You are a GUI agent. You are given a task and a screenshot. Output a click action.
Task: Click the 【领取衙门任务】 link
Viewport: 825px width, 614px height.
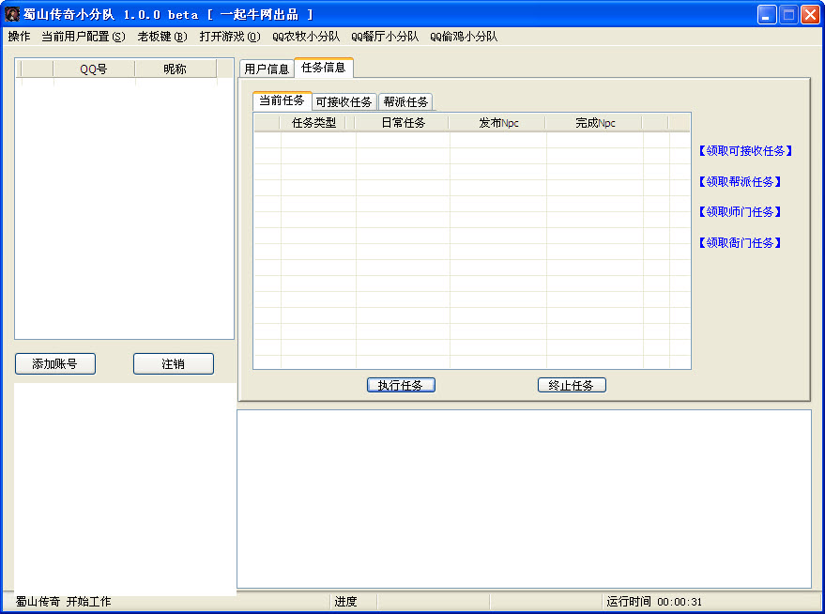tap(740, 242)
